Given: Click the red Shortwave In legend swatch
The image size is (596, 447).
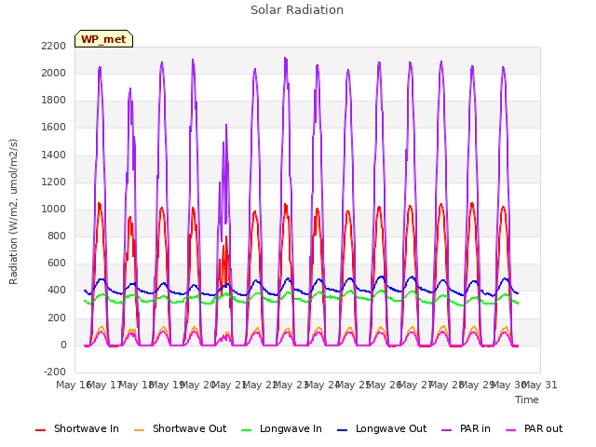Looking at the screenshot, I should (x=40, y=430).
